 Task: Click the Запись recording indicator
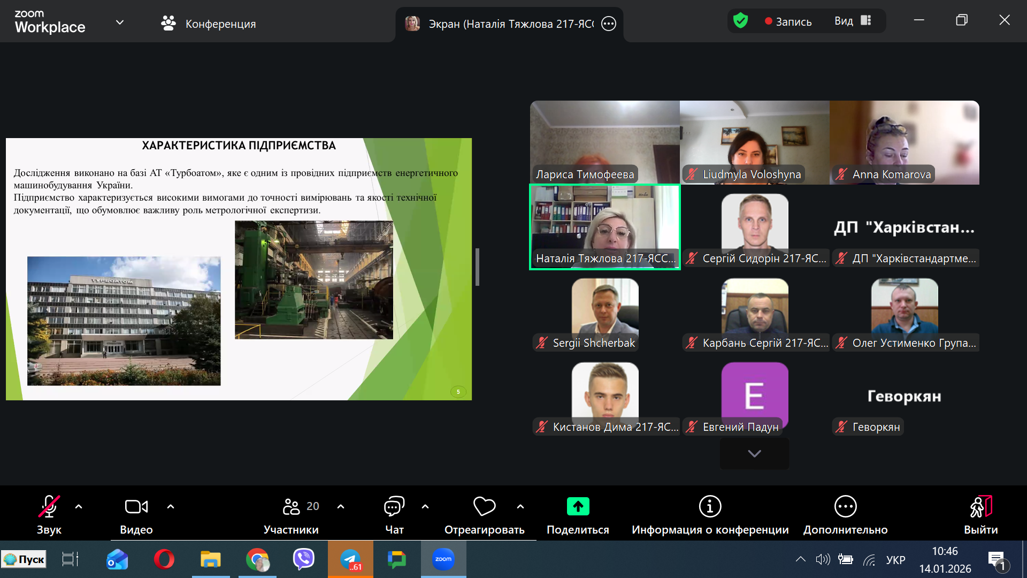[788, 21]
